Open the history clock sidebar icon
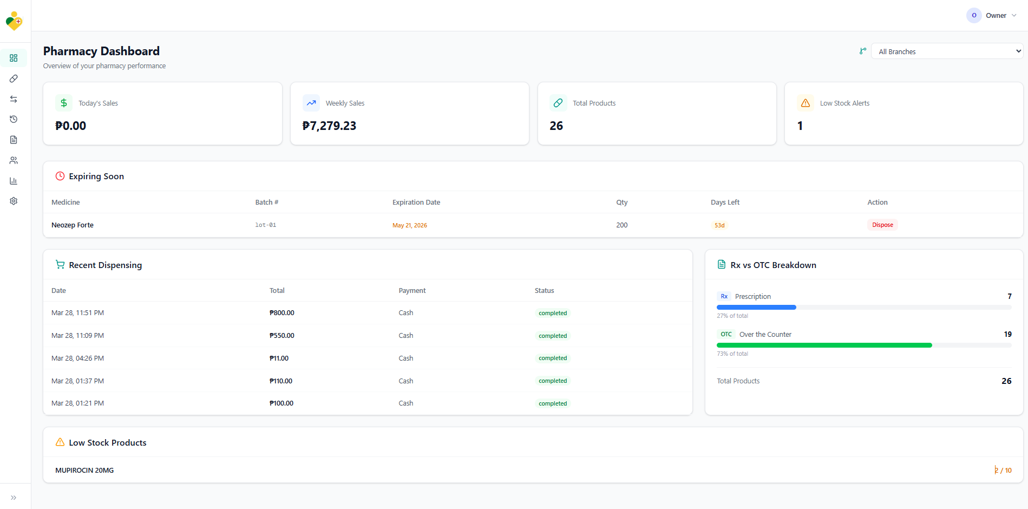This screenshot has height=509, width=1028. (x=14, y=119)
